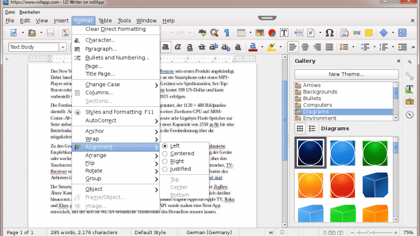Select the green circle diagram thumbnail
The height and width of the screenshot is (236, 420).
(375, 153)
